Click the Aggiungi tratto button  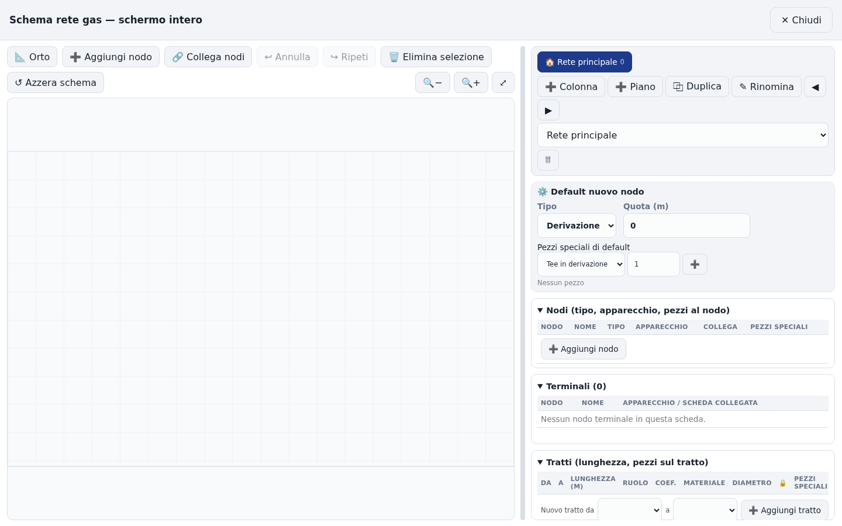coord(785,510)
